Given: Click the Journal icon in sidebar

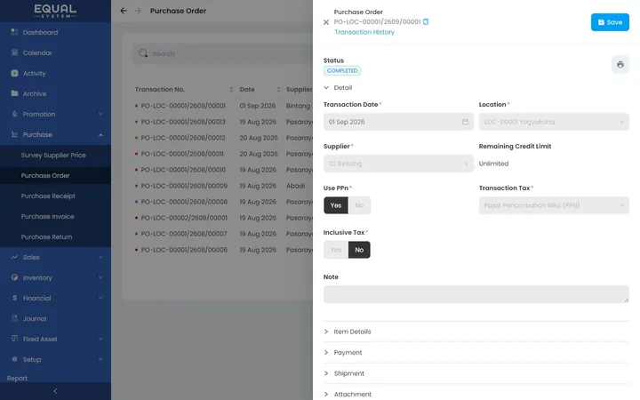Looking at the screenshot, I should click(x=14, y=318).
